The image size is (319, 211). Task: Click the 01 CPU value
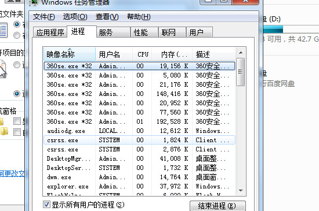(140, 121)
